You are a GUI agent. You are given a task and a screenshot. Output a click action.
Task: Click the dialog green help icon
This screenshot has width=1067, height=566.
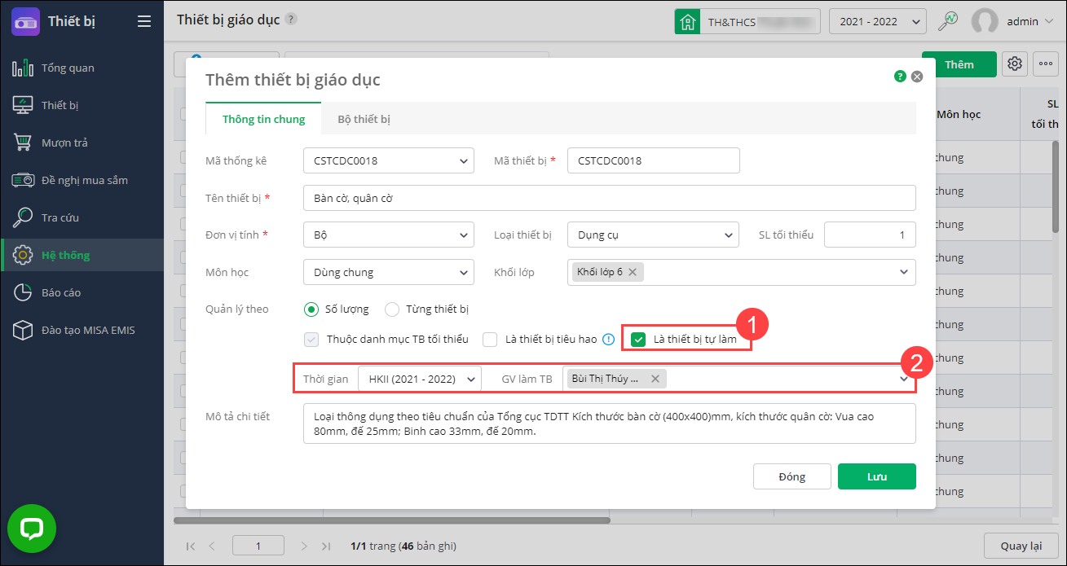point(900,77)
